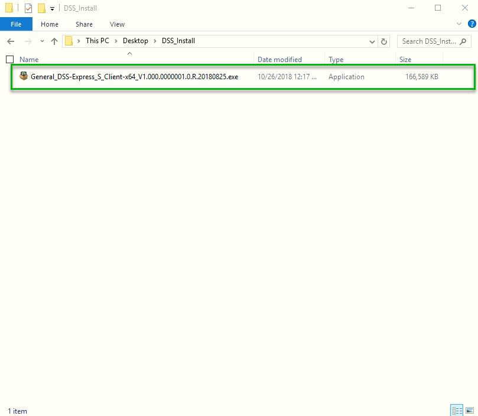Viewport: 478px width, 416px height.
Task: Open the recent locations dropdown
Action: coord(42,41)
